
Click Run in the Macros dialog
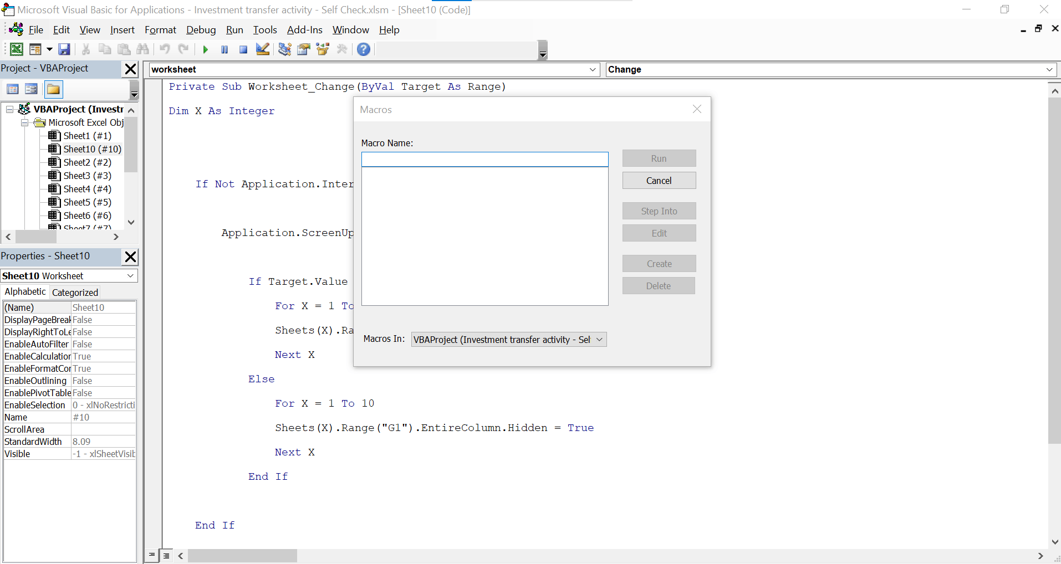[x=659, y=158]
